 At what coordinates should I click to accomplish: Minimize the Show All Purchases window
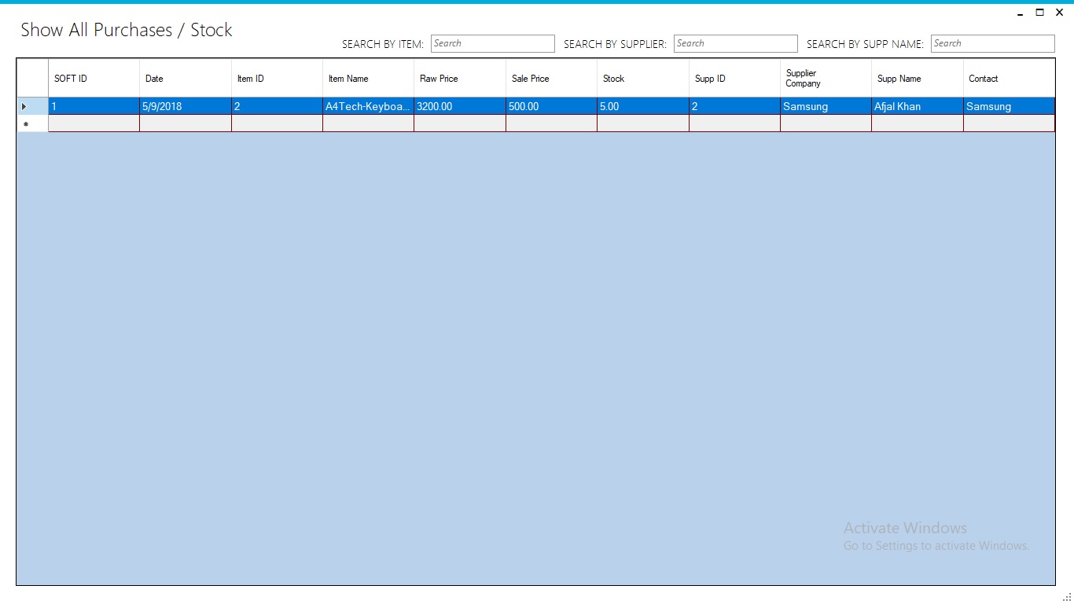[x=1020, y=13]
